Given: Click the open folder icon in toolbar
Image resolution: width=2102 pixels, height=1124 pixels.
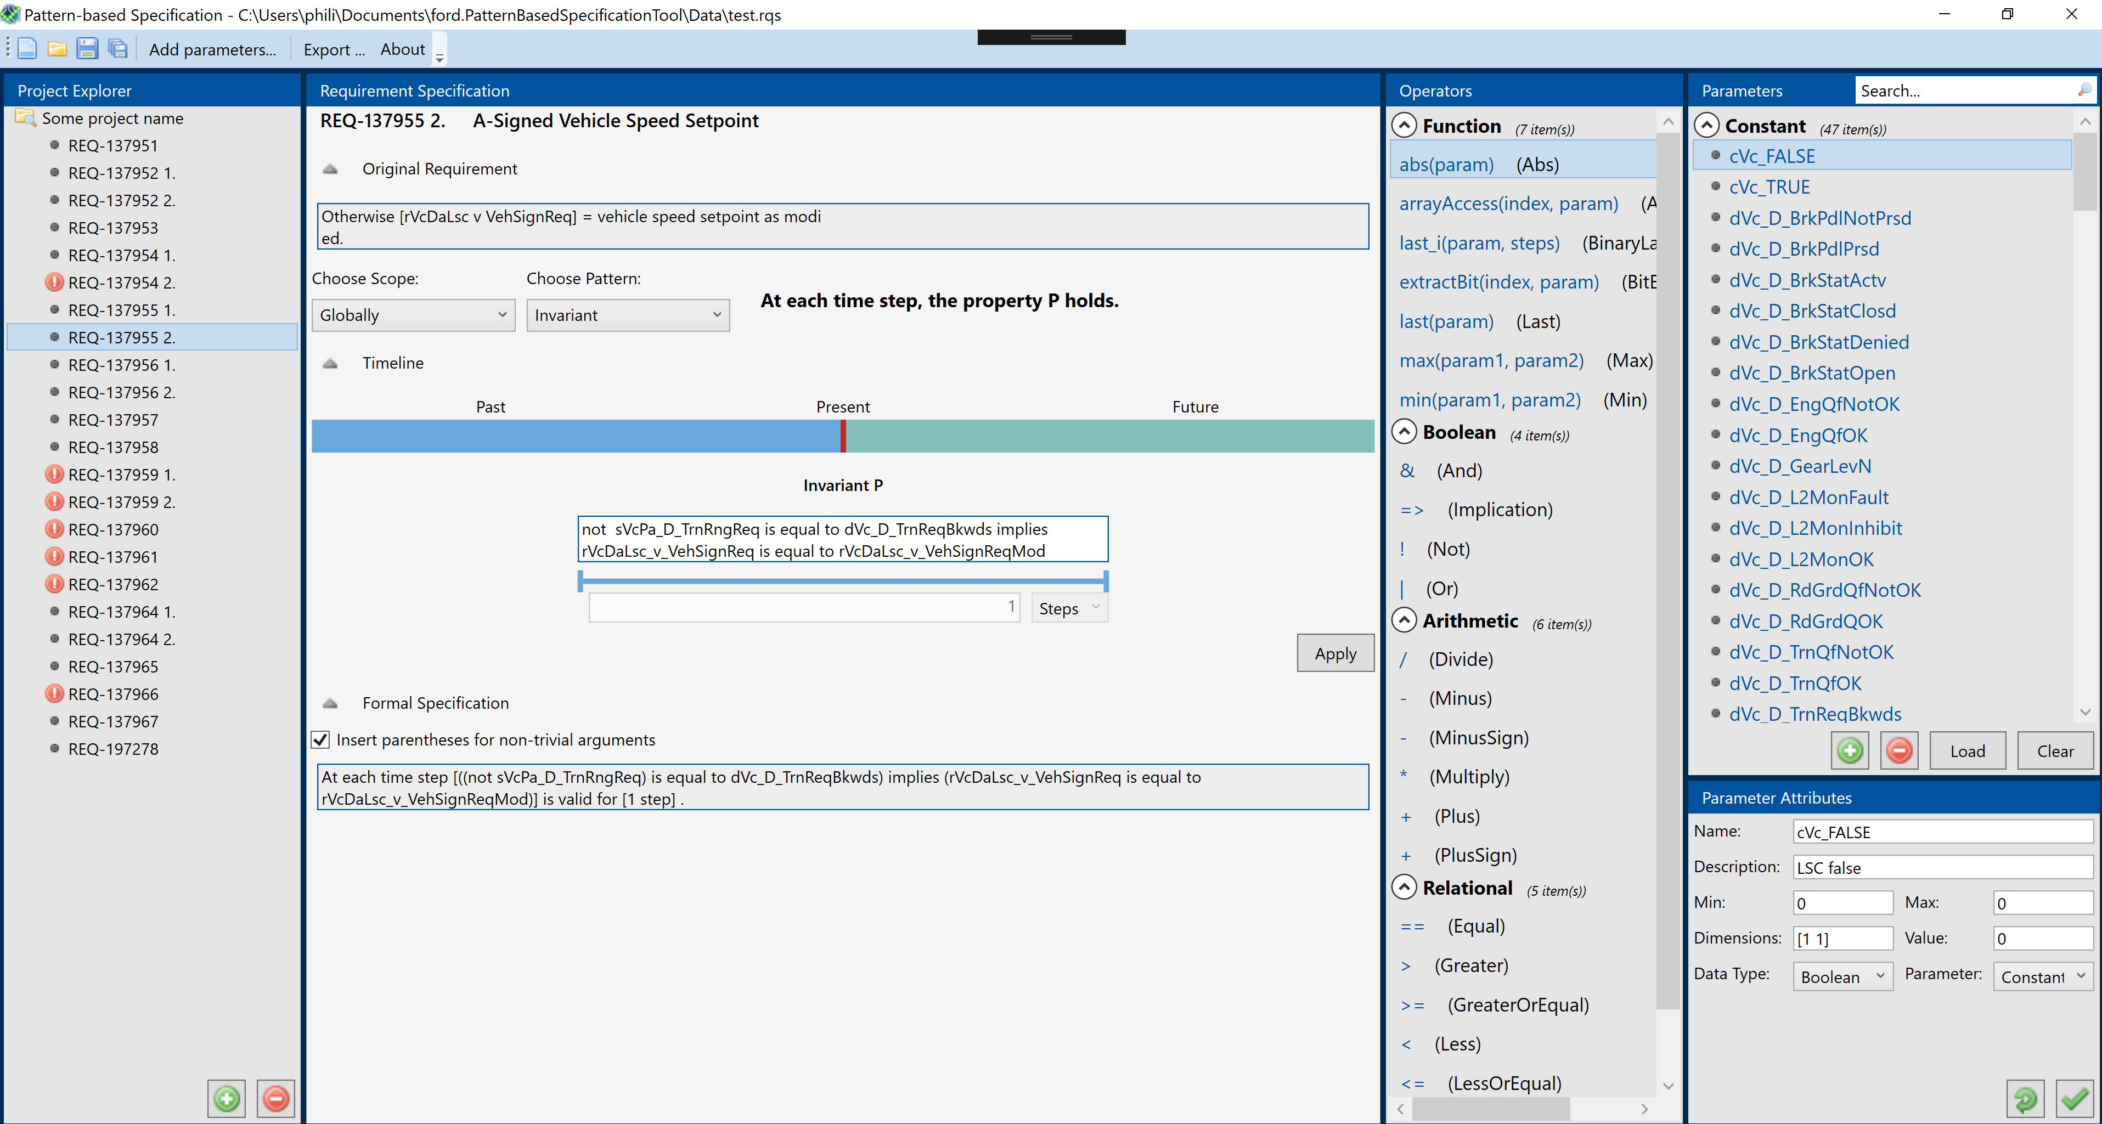Looking at the screenshot, I should (x=57, y=49).
